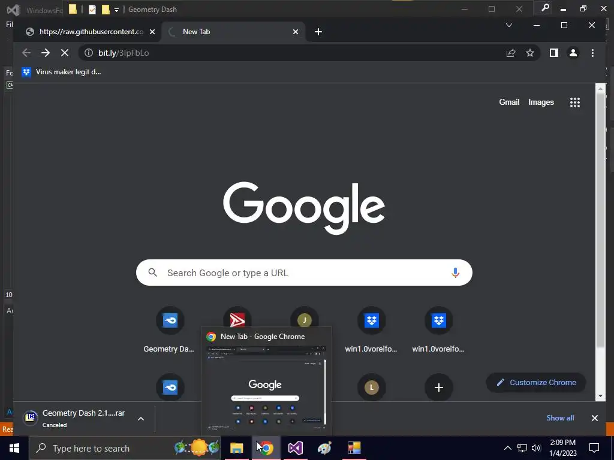Click the Visual Studio logo in the title bar

(13, 10)
